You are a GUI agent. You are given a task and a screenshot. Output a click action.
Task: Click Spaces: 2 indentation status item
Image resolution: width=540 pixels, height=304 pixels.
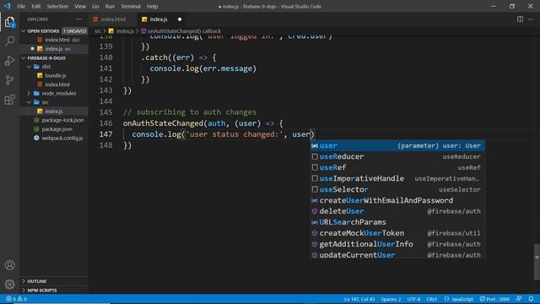(x=391, y=299)
